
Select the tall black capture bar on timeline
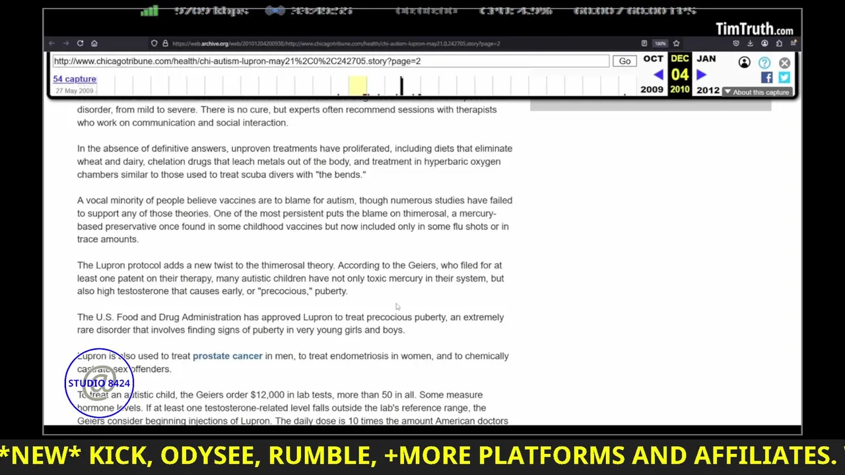[x=401, y=86]
